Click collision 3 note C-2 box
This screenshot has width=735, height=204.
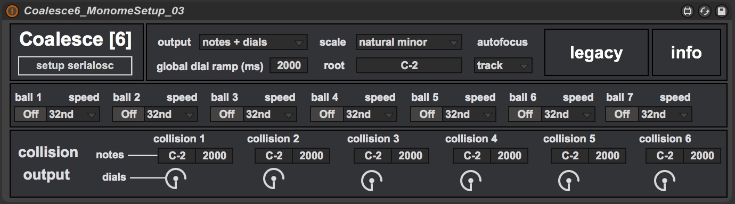(373, 156)
